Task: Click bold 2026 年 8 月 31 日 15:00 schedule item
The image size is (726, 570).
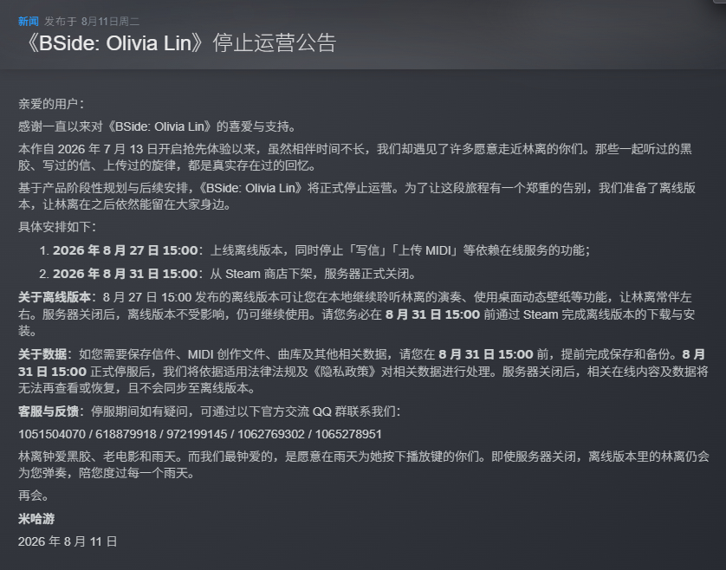Action: pos(126,274)
